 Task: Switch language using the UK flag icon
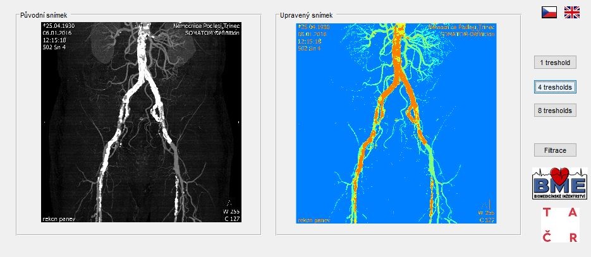(x=572, y=13)
